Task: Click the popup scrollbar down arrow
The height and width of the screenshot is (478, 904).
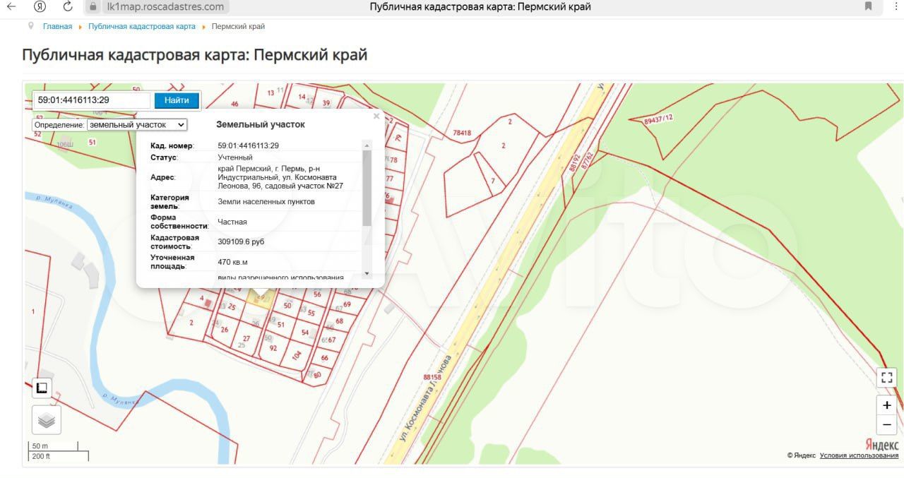Action: (x=367, y=273)
